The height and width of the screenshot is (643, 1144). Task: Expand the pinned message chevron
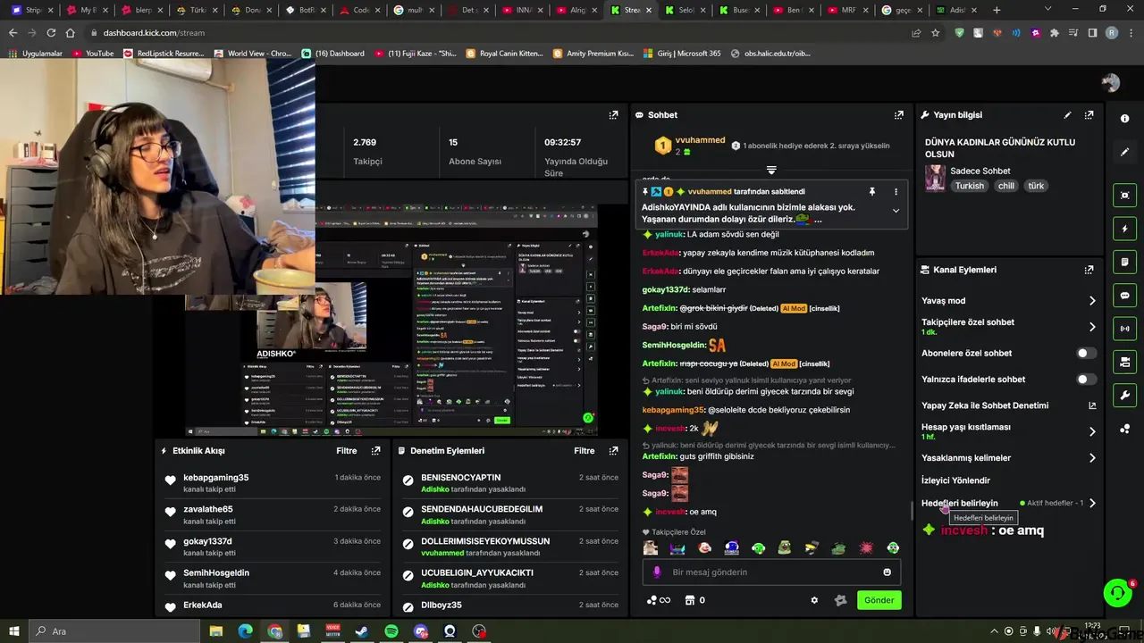[896, 211]
